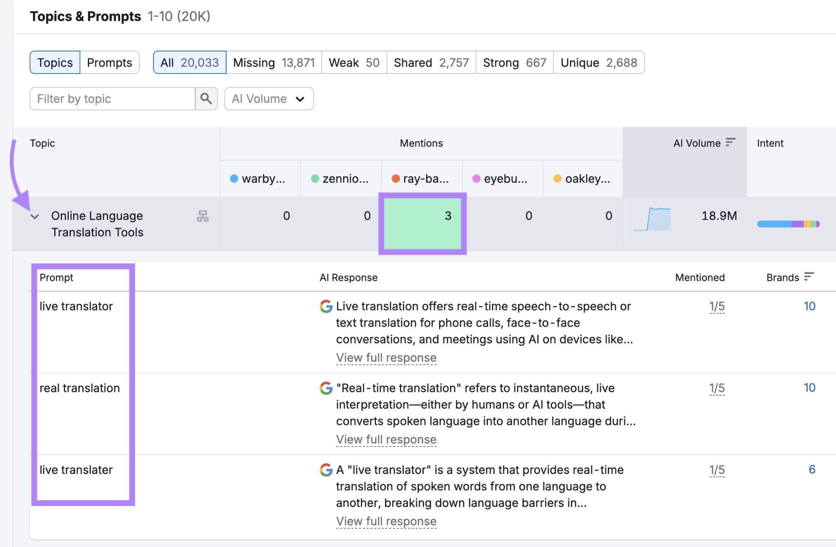
Task: Open View full response for live translator
Action: pos(386,358)
